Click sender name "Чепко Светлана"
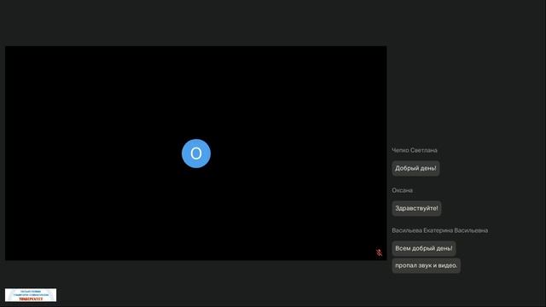Image resolution: width=546 pixels, height=307 pixels. (x=415, y=150)
